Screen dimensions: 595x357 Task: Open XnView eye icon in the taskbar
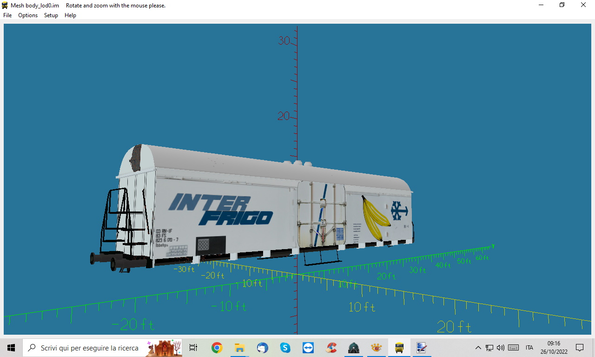(x=377, y=348)
